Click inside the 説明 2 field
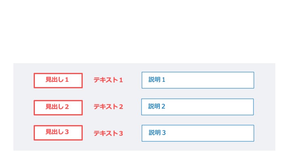This screenshot has width=292, height=164. pyautogui.click(x=198, y=107)
